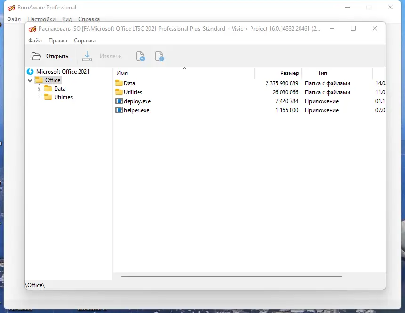Viewport: 405px width, 313px height.
Task: Select Microsoft Office 2021 root label
Action: (x=63, y=72)
